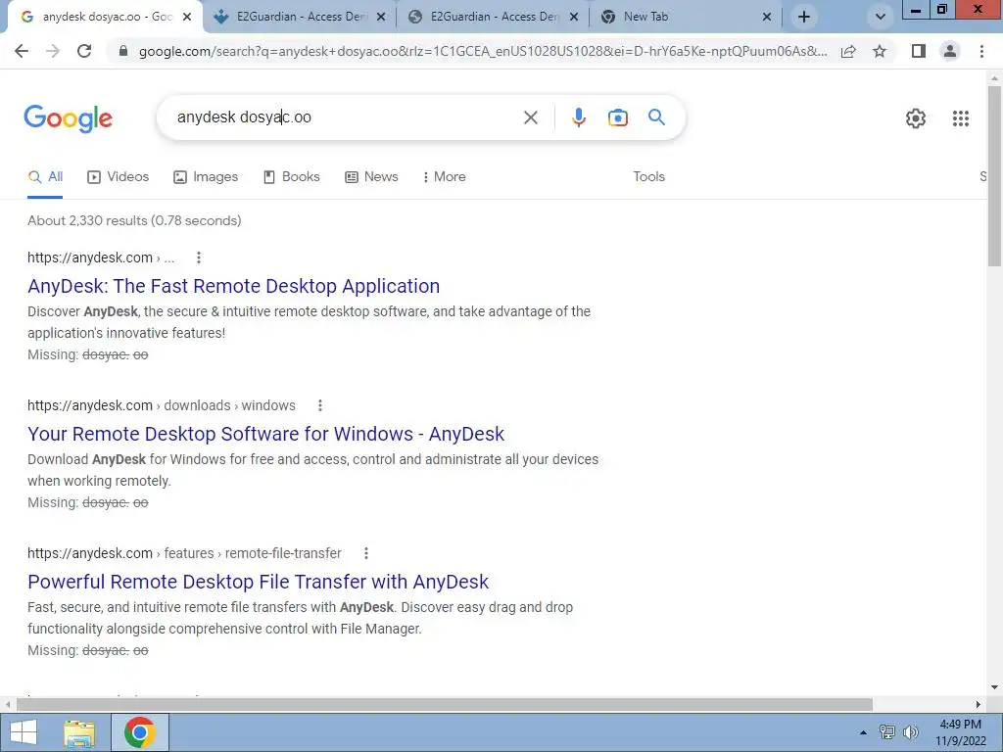This screenshot has width=1003, height=752.
Task: Switch to the New Tab tab
Action: [686, 17]
